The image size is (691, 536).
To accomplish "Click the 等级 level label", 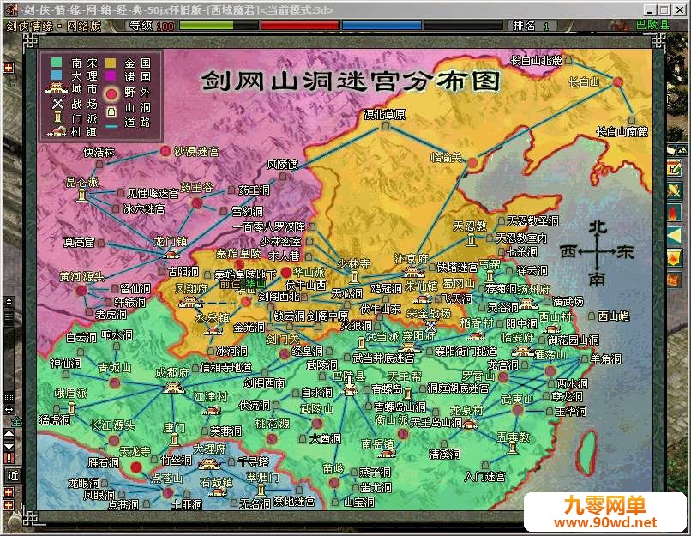I will click(141, 26).
